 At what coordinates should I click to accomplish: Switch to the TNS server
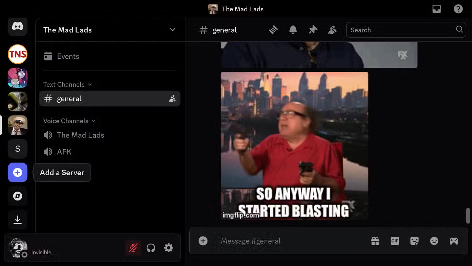18,54
